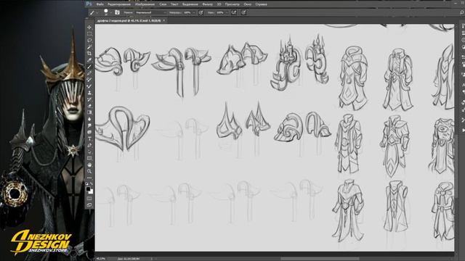
Task: Toggle the Brush panel button in options bar
Action: click(117, 12)
